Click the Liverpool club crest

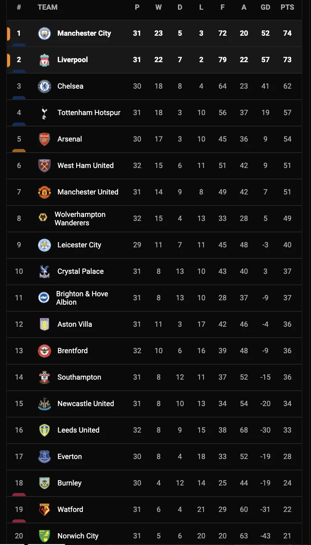coord(44,60)
